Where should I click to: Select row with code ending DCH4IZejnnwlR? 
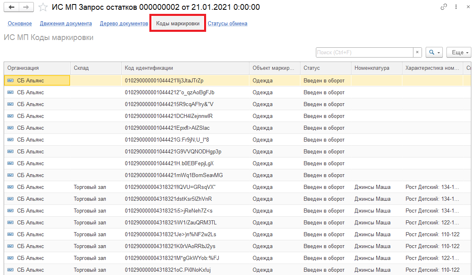point(169,116)
